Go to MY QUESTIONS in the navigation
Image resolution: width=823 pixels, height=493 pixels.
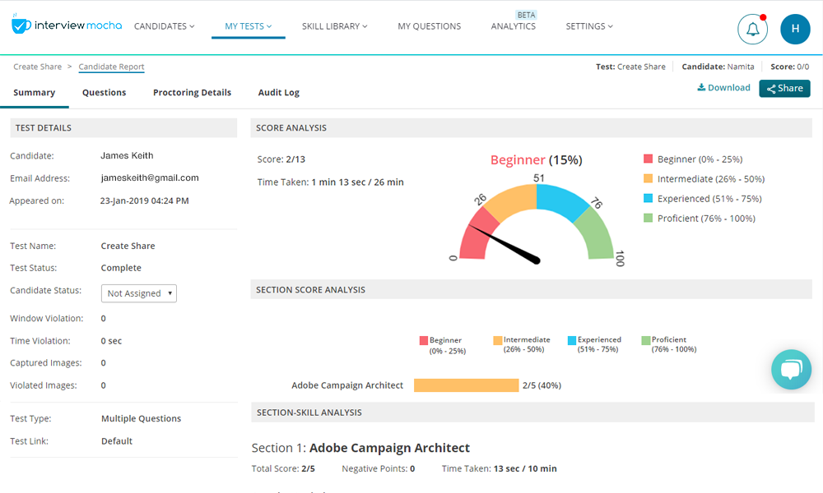pyautogui.click(x=429, y=25)
